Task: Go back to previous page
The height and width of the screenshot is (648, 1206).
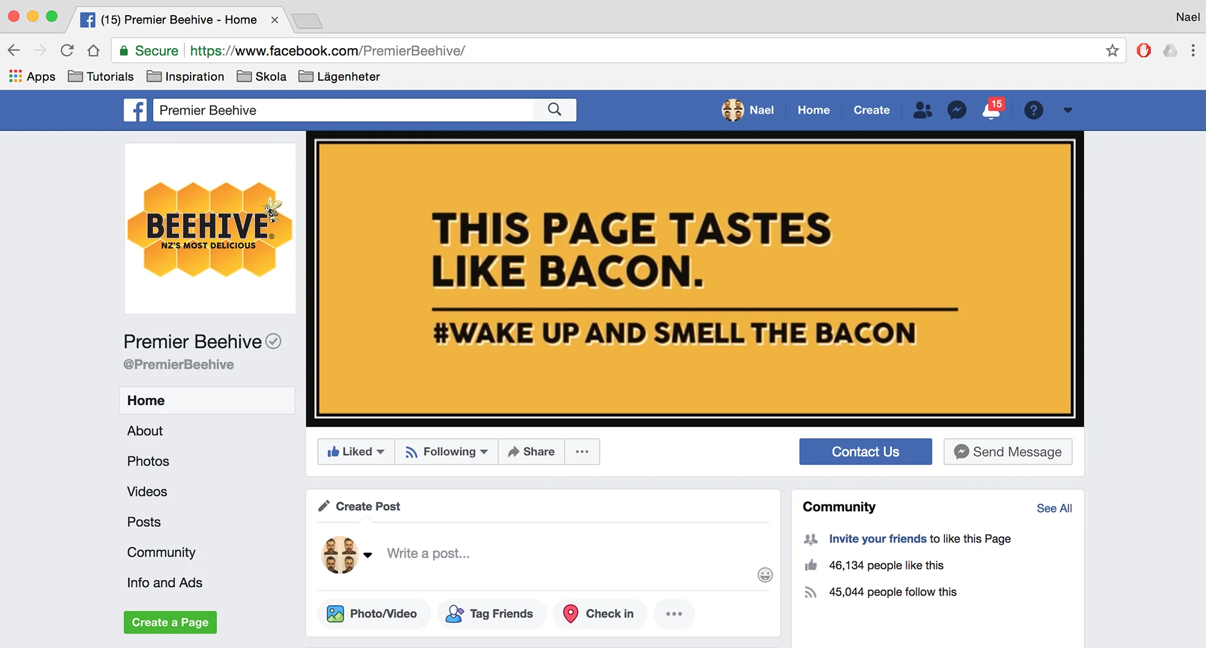Action: [14, 51]
